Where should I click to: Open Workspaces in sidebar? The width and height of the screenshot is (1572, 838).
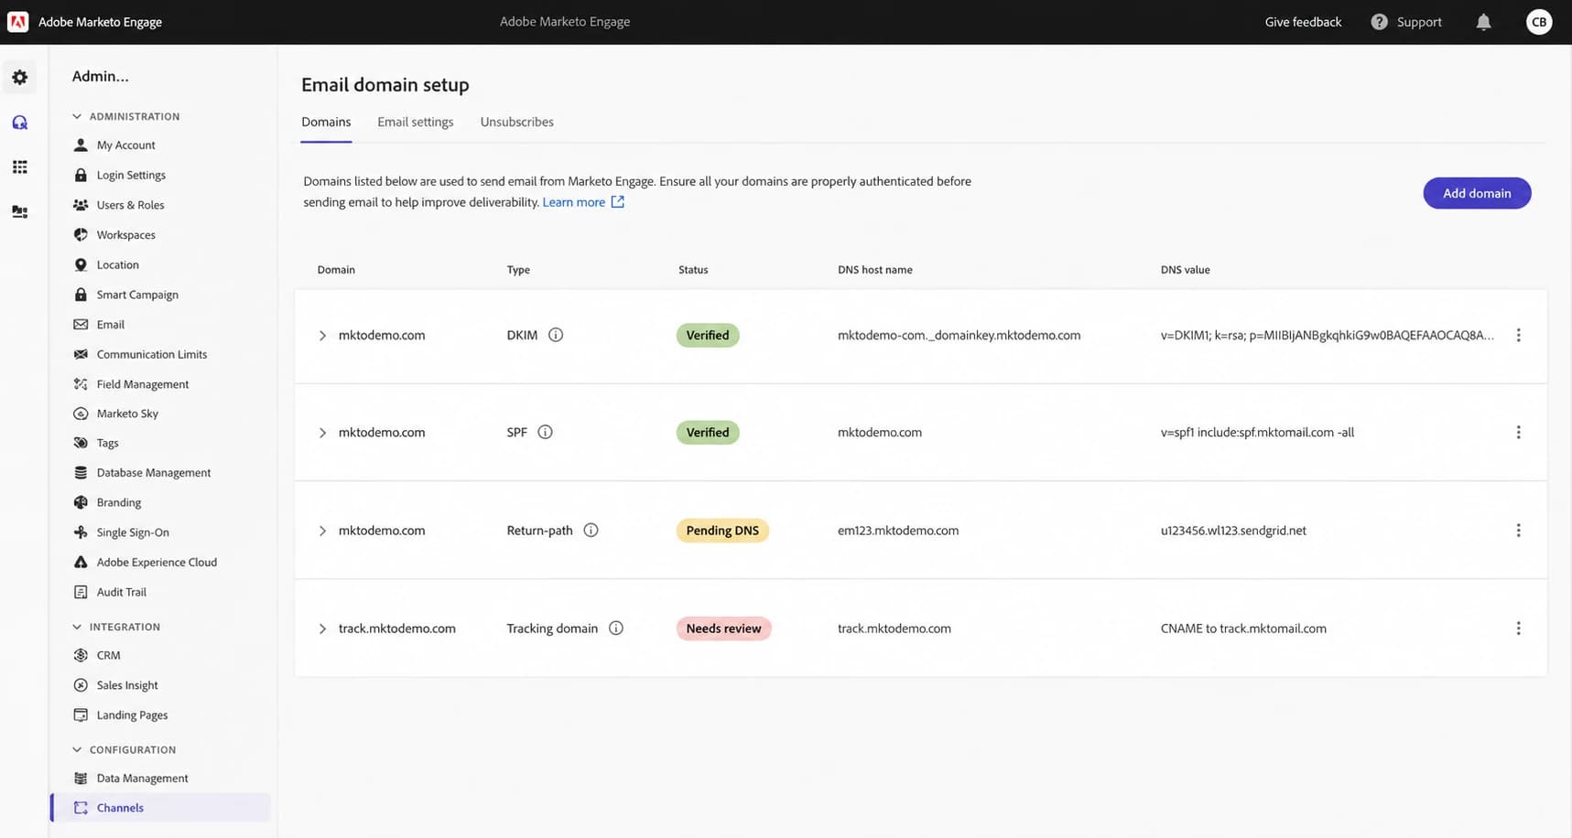coord(126,234)
